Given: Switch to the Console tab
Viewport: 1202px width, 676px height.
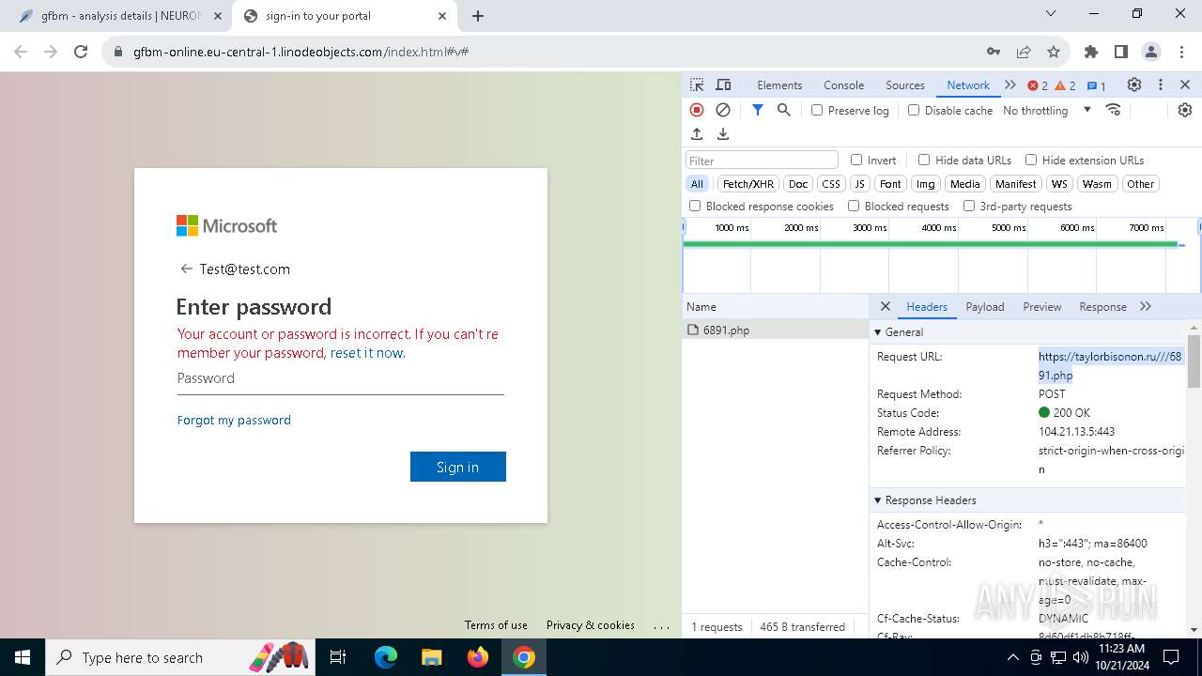Looking at the screenshot, I should 843,84.
